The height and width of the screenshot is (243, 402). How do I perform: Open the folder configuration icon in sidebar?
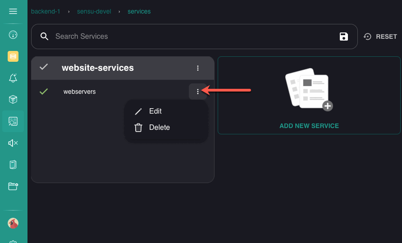[13, 186]
